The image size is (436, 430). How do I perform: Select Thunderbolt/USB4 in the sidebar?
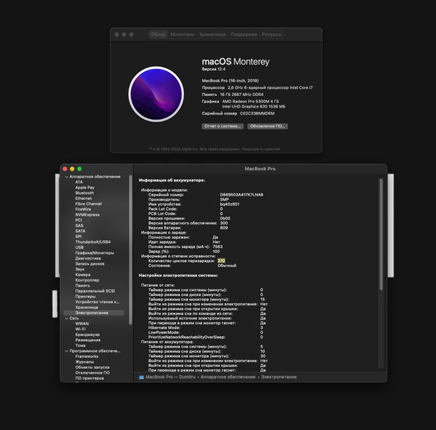point(93,242)
